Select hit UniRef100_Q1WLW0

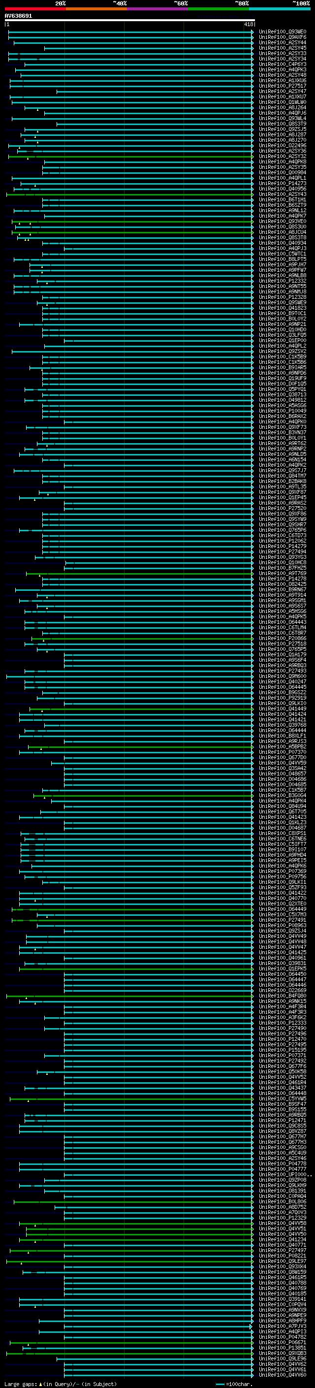[x=283, y=102]
